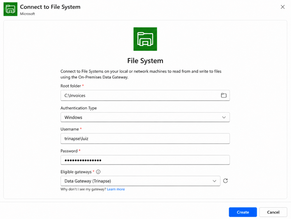Click the Username label

(70, 129)
